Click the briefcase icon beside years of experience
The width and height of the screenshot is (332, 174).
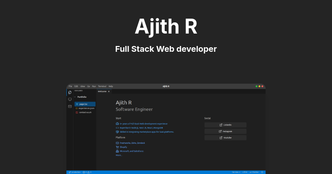tap(117, 124)
